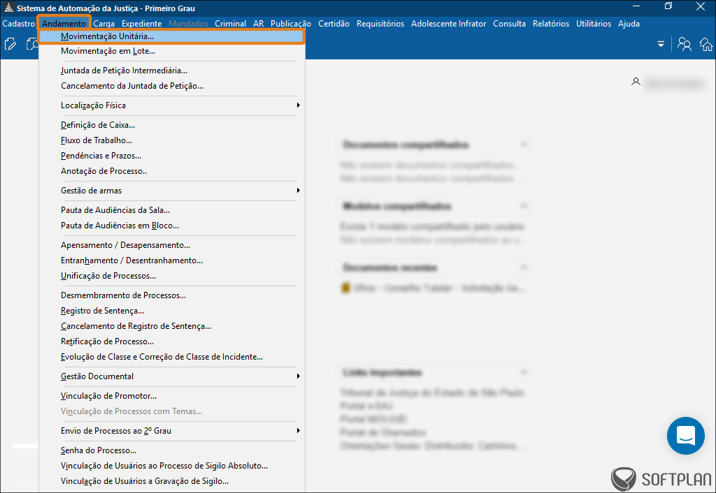
Task: Select Movimentação Unitária
Action: click(172, 36)
